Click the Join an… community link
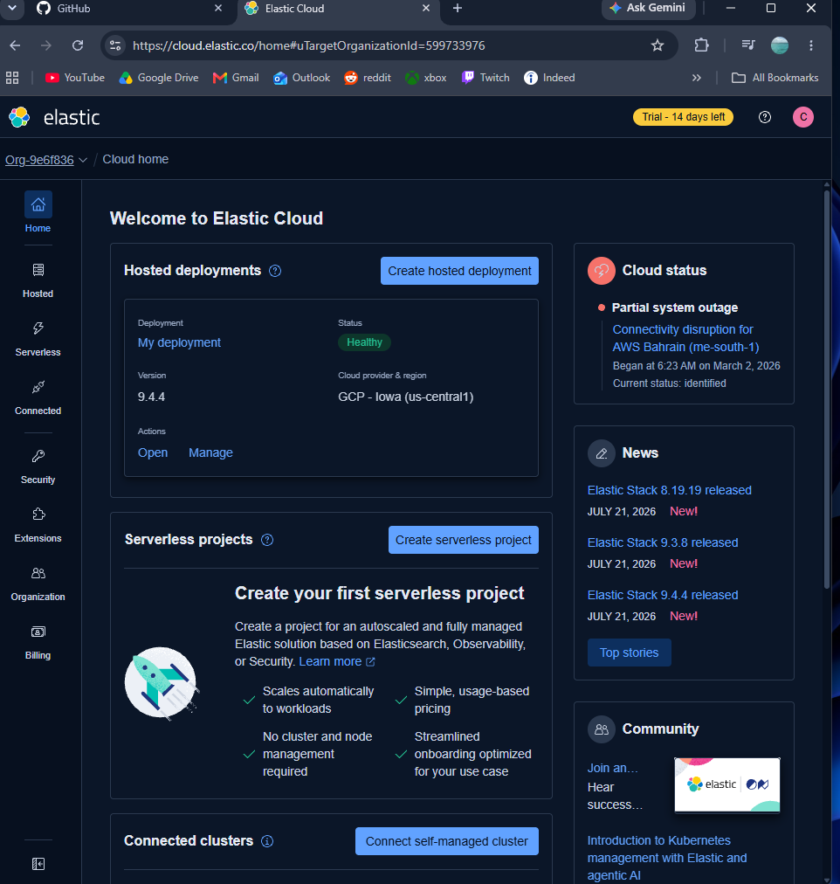Screen dimensions: 840x884 pyautogui.click(x=612, y=768)
